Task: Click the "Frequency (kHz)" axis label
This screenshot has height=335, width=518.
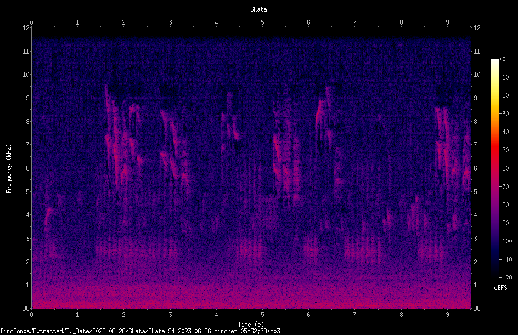Action: point(9,169)
